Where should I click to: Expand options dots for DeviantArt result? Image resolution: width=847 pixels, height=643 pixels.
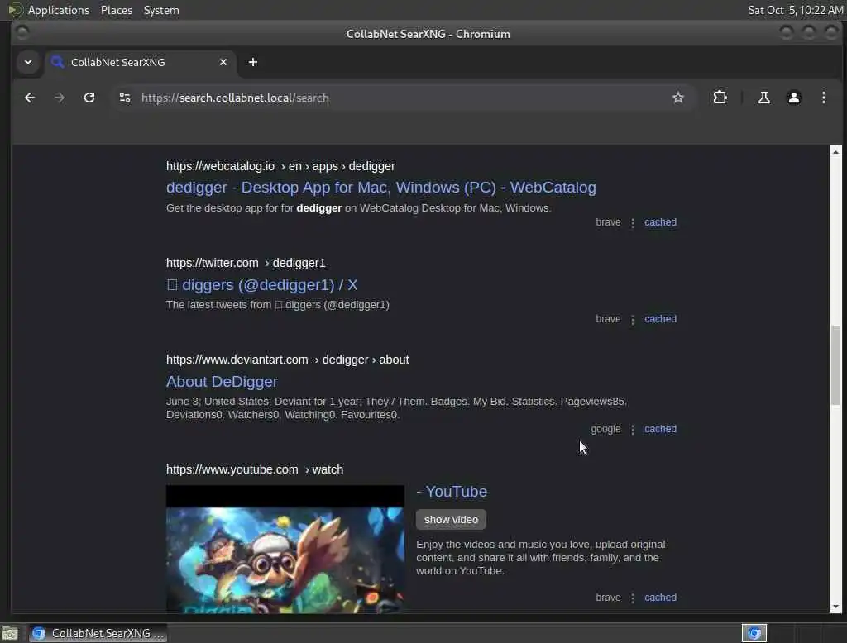coord(633,429)
